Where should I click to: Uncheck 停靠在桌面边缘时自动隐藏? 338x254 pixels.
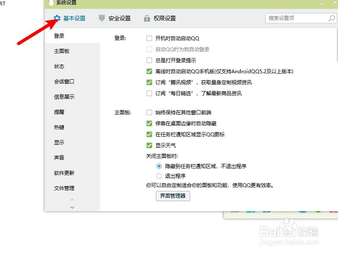coord(149,123)
